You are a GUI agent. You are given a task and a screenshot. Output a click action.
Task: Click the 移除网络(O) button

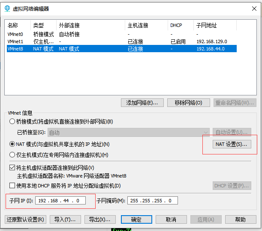(x=189, y=103)
